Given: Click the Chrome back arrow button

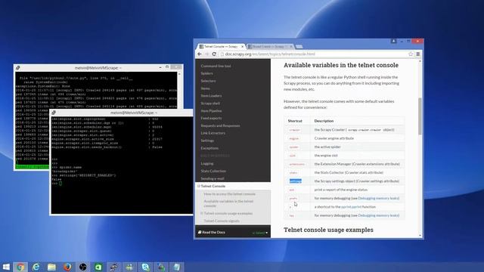Looking at the screenshot, I should coord(200,54).
